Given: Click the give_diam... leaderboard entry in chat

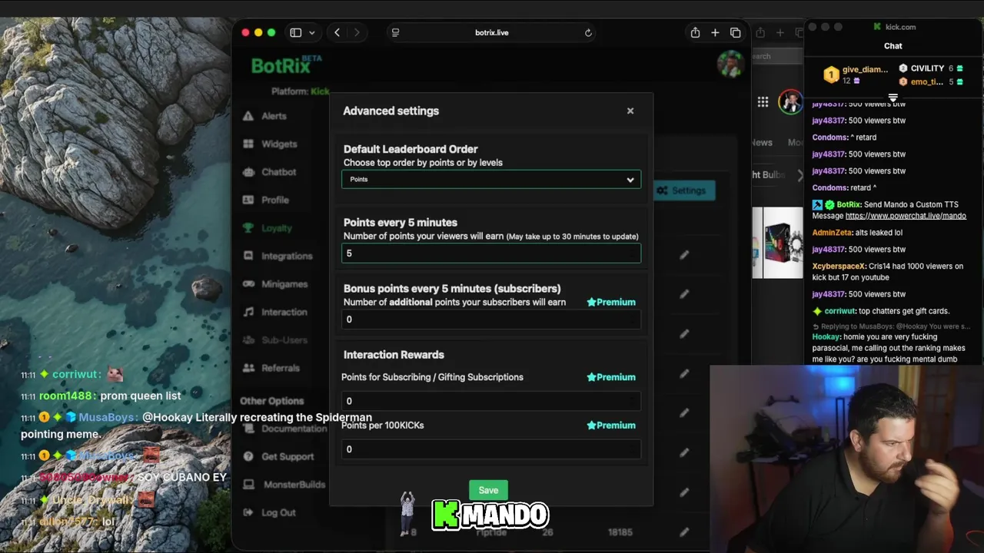Looking at the screenshot, I should (x=856, y=75).
